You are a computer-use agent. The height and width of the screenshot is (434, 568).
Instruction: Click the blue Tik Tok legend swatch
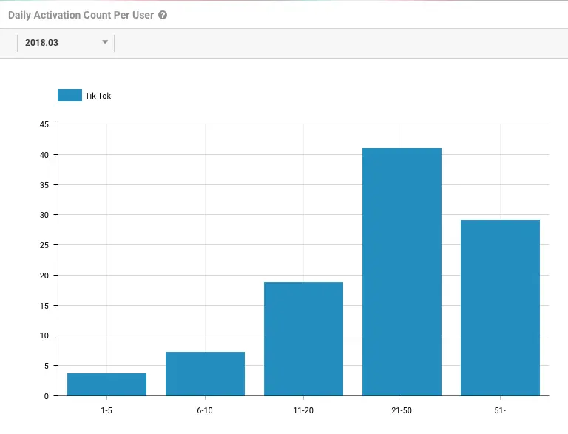(70, 96)
